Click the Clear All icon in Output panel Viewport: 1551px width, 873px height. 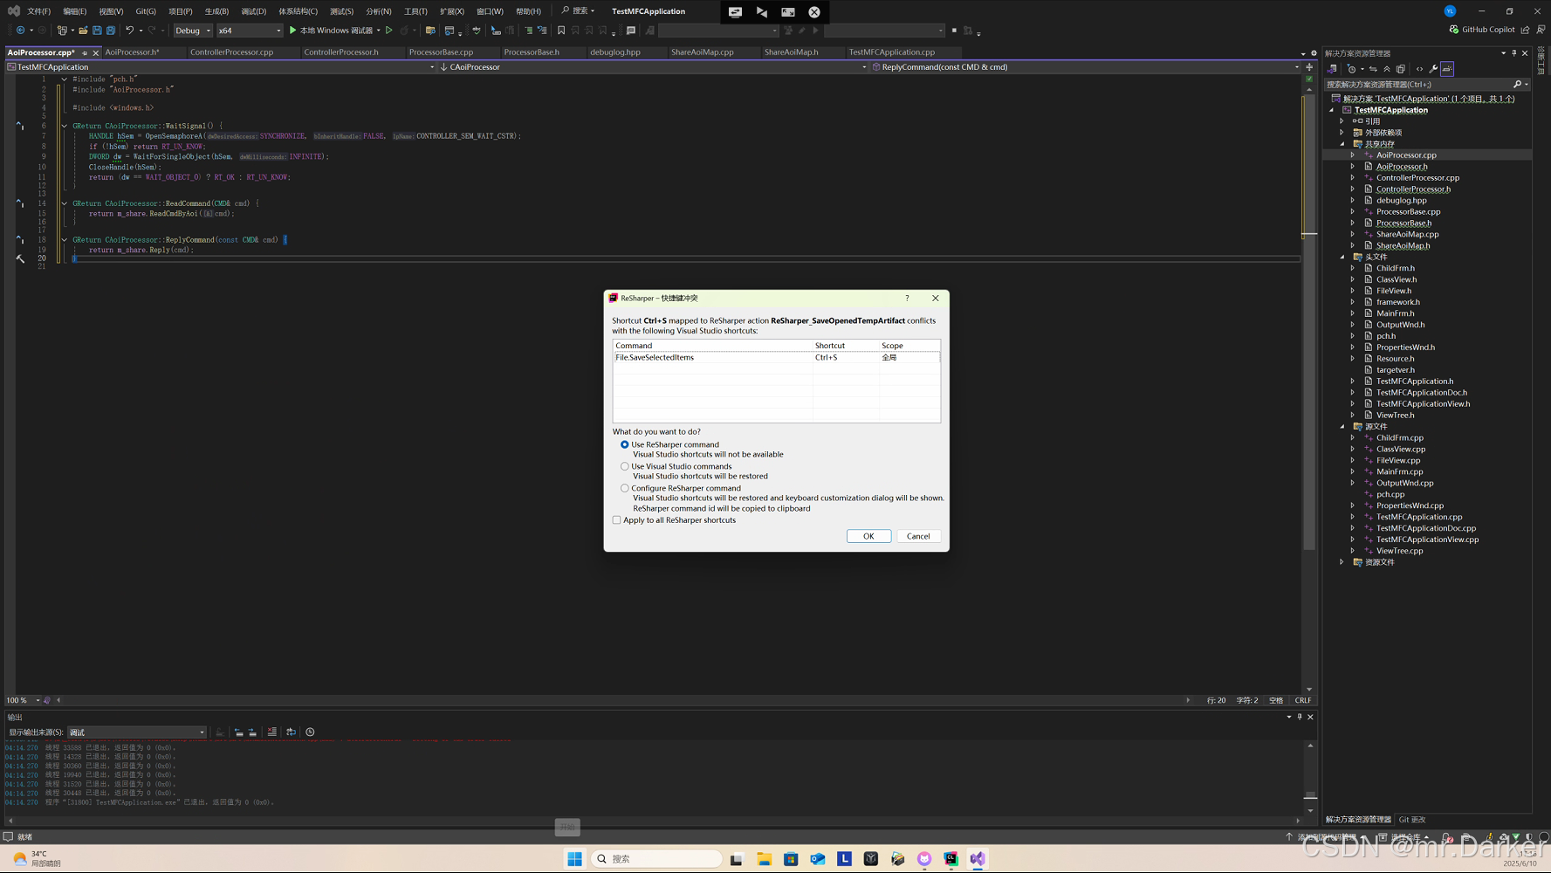[271, 732]
